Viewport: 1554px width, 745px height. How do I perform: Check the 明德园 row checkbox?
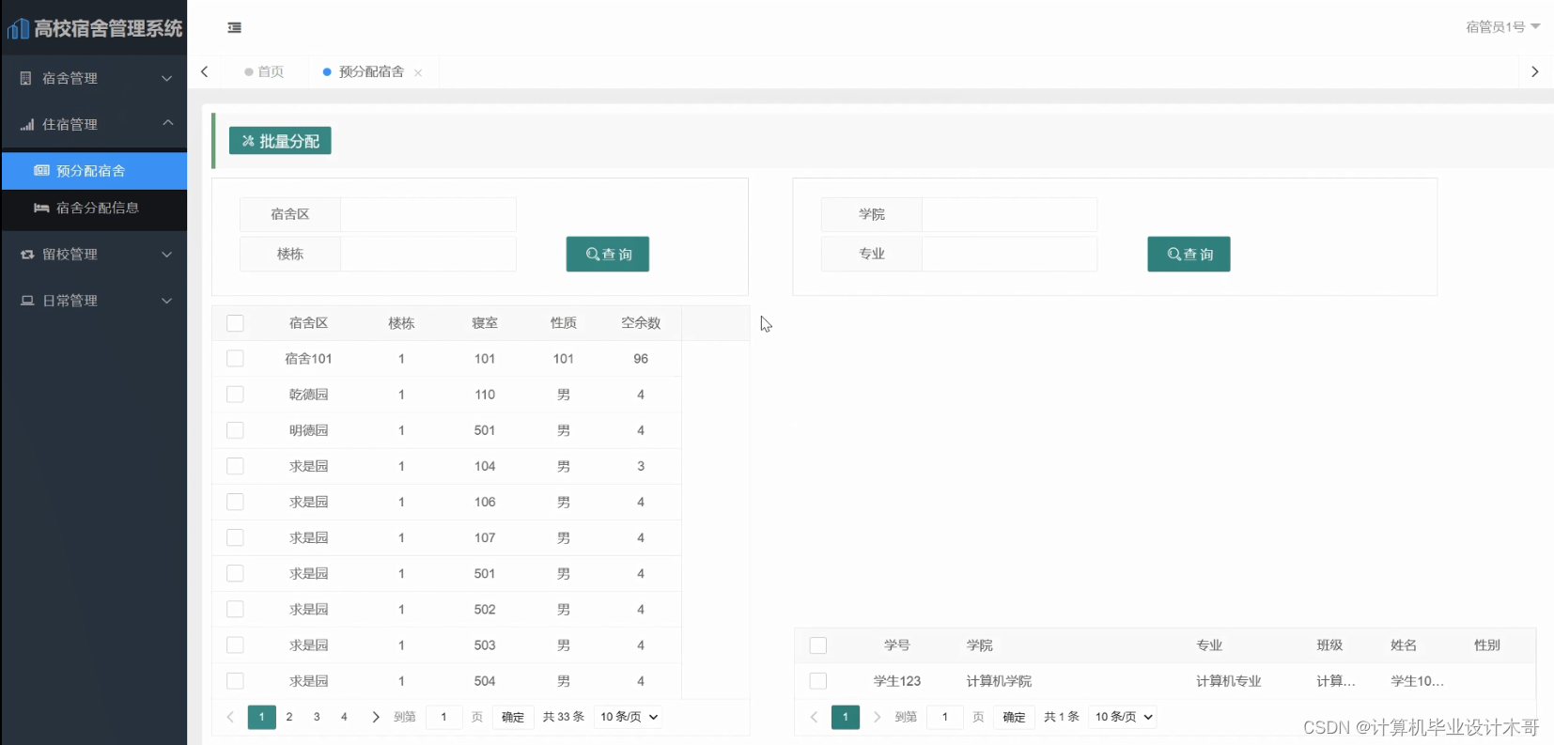[235, 430]
